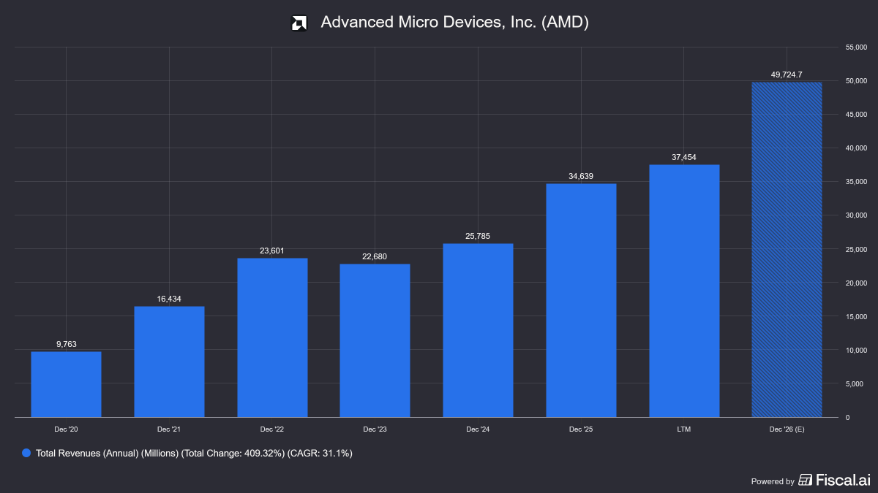Click the 50,000 y-axis tick label
This screenshot has width=878, height=493.
[x=857, y=80]
